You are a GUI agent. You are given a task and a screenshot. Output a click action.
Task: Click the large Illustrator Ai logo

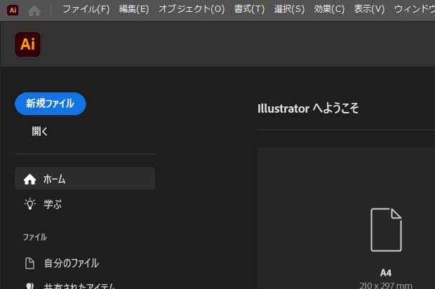(28, 44)
